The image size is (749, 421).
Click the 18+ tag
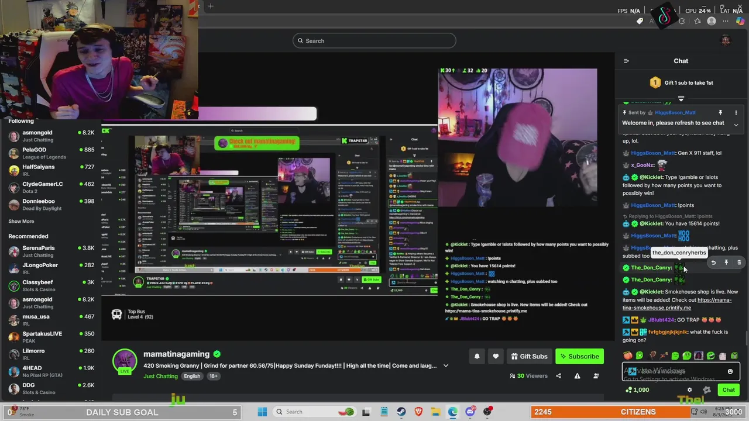(214, 376)
